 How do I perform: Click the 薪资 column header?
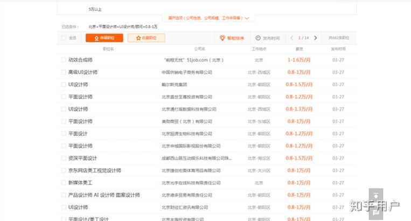299,49
